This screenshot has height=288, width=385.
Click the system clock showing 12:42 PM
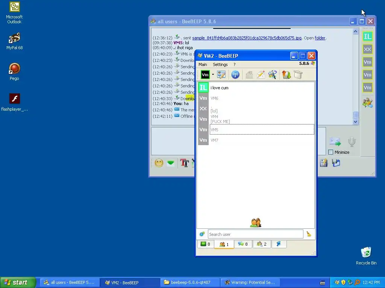tap(371, 282)
